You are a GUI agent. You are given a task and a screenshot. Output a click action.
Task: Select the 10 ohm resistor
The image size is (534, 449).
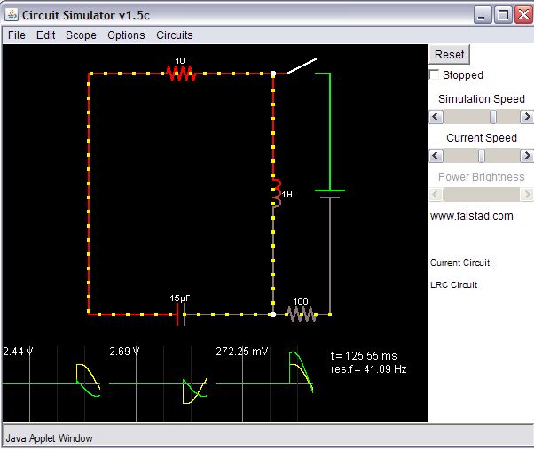click(x=180, y=74)
